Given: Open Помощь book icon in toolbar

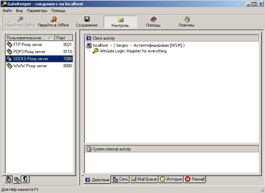Looking at the screenshot, I should pos(153,19).
